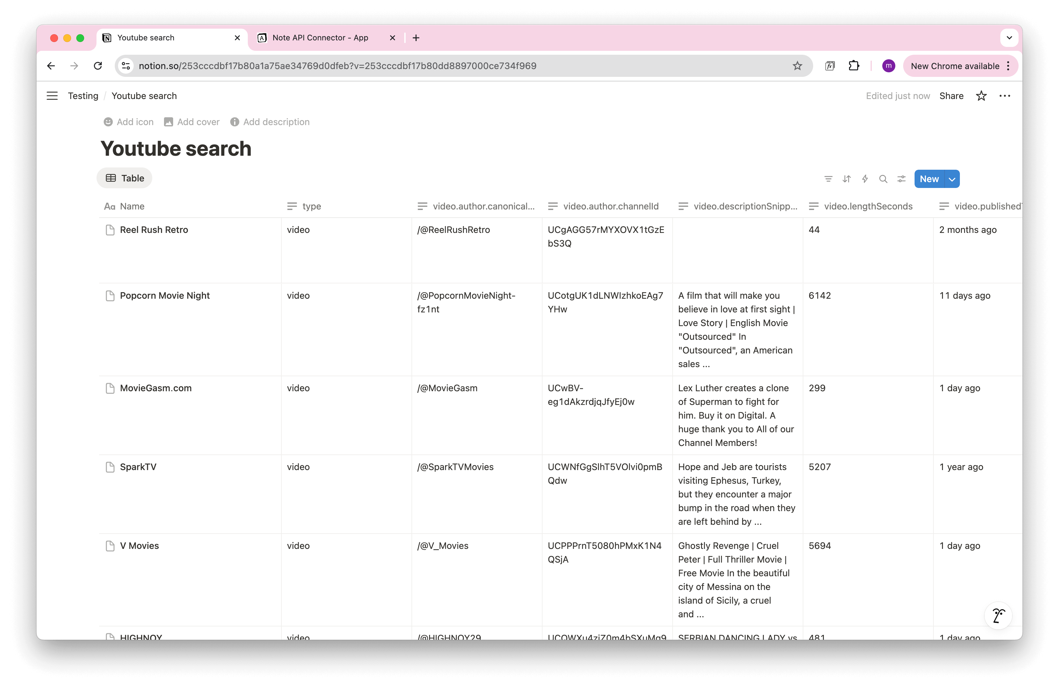Click the browser forward arrow
This screenshot has height=688, width=1059.
click(74, 66)
